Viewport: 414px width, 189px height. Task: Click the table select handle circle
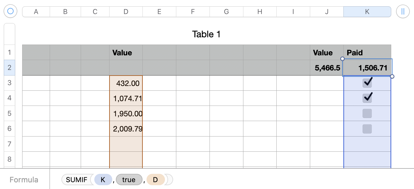click(10, 11)
